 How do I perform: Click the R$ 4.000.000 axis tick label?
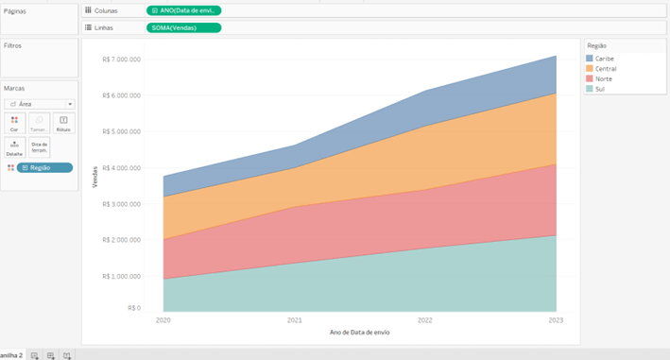pos(121,168)
